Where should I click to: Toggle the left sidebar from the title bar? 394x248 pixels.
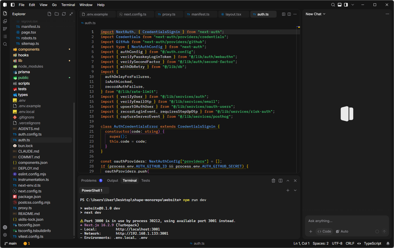13,5
